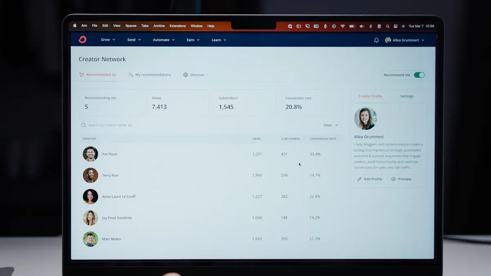Open the Filter dropdown
The height and width of the screenshot is (276, 491).
[331, 125]
